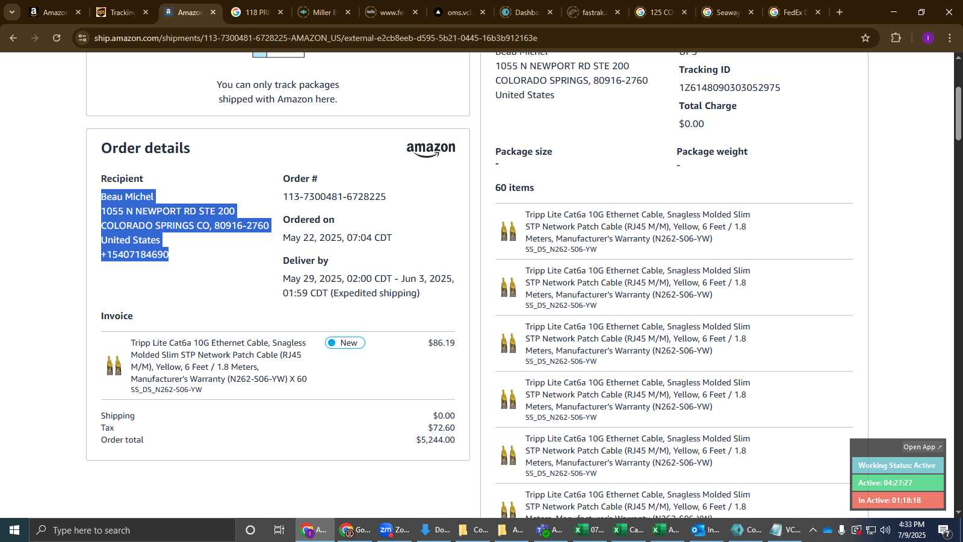Viewport: 963px width, 542px height.
Task: Click the recipient name Beau Michel
Action: coord(127,197)
